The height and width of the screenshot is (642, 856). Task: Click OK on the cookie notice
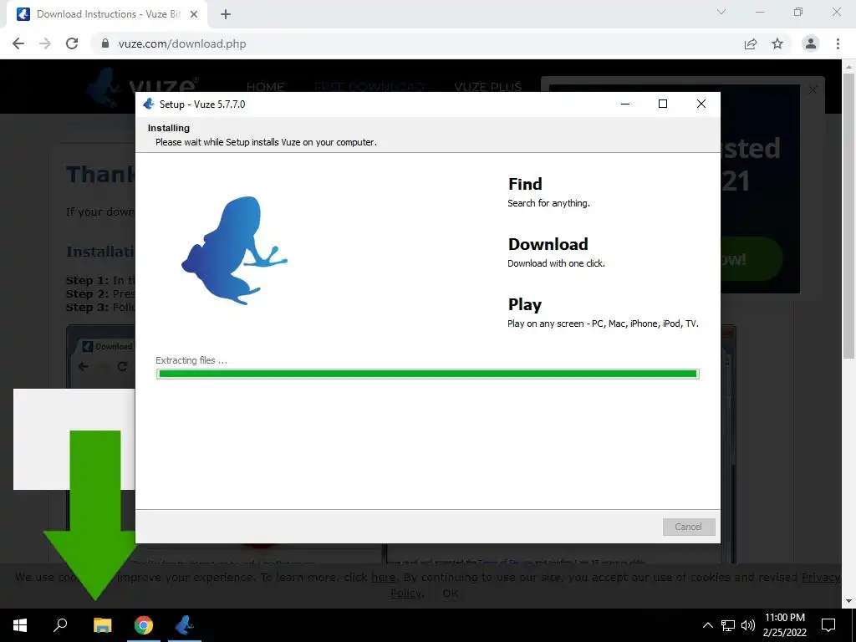coord(451,593)
